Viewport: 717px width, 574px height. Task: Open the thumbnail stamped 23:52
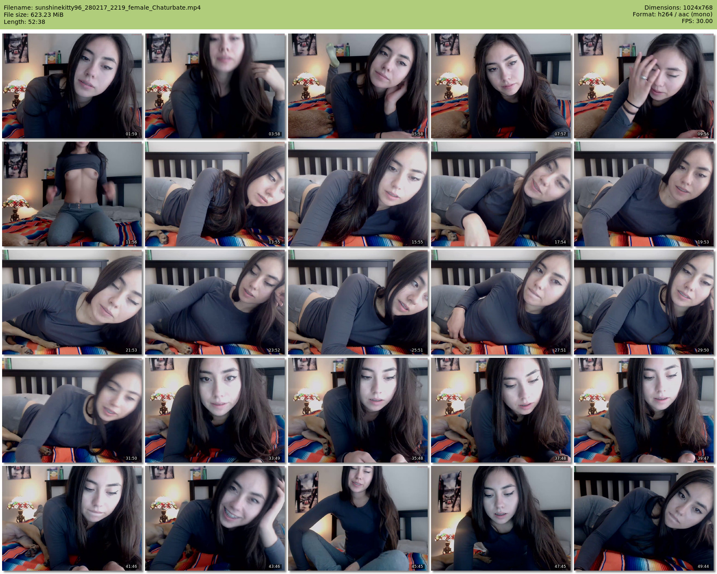215,302
